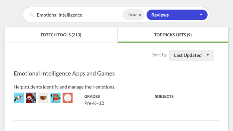Image resolution: width=233 pixels, height=131 pixels.
Task: Open the blue Reviews dropdown
Action: coord(177,15)
